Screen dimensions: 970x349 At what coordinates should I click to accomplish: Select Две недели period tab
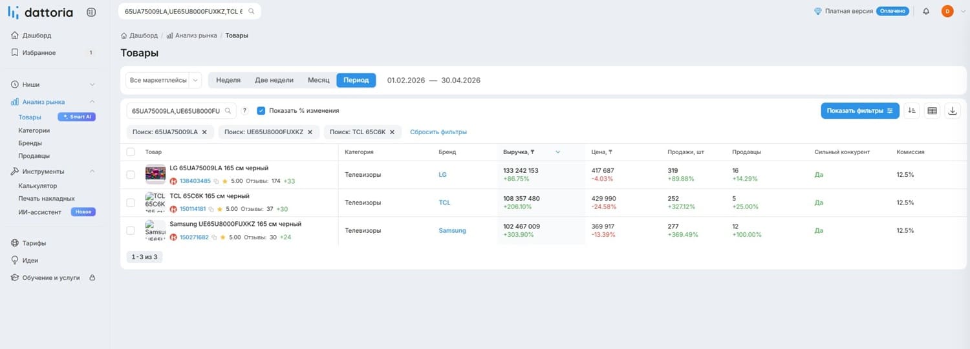point(274,80)
